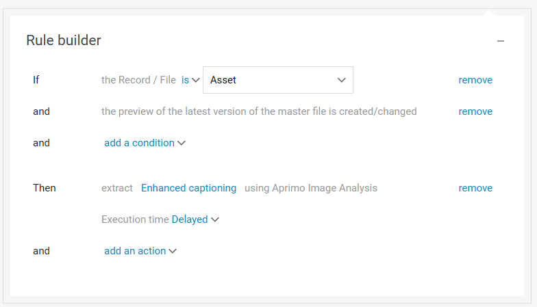The height and width of the screenshot is (307, 537).
Task: Open the Asset selection box
Action: (277, 80)
